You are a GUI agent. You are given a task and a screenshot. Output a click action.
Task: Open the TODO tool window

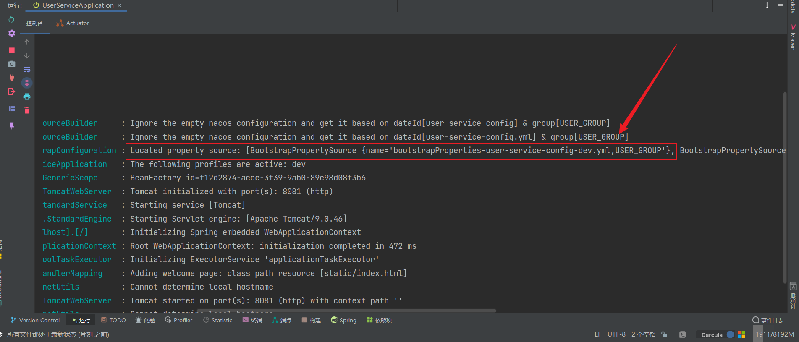(113, 320)
